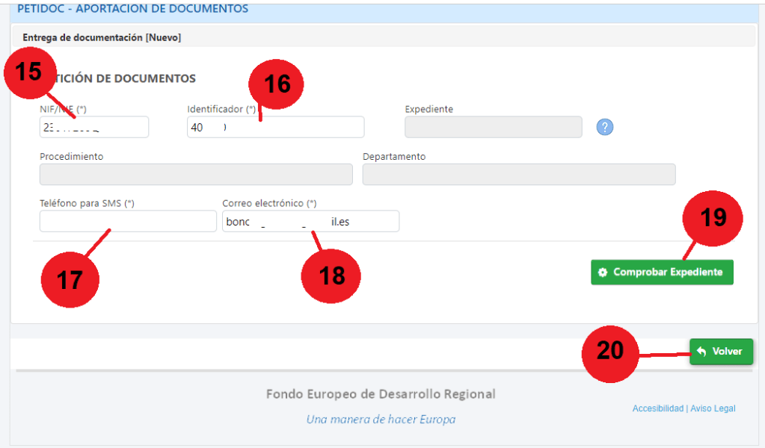Click the red circle numbered 16
Viewport: 765px width, 448px height.
277,84
